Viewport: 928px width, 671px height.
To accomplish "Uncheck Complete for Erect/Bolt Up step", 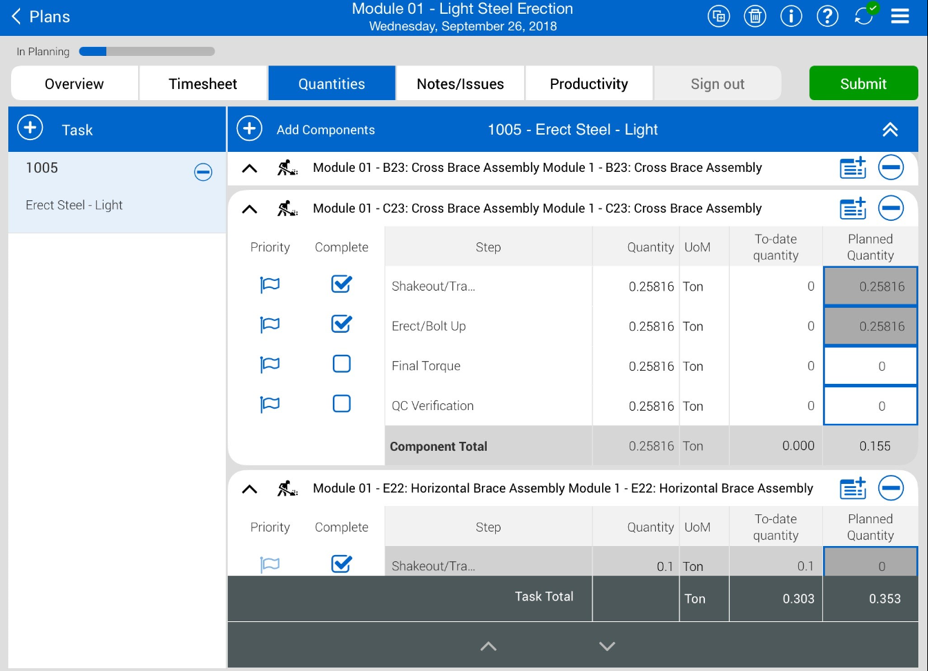I will (342, 324).
